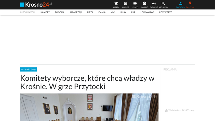Open the Pizza menu item
Screen dimensions: 215x121
pos(90,12)
